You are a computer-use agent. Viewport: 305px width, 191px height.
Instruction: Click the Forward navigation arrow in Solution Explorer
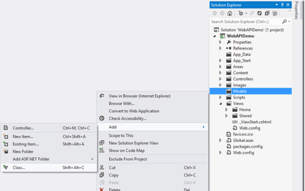pyautogui.click(x=222, y=13)
